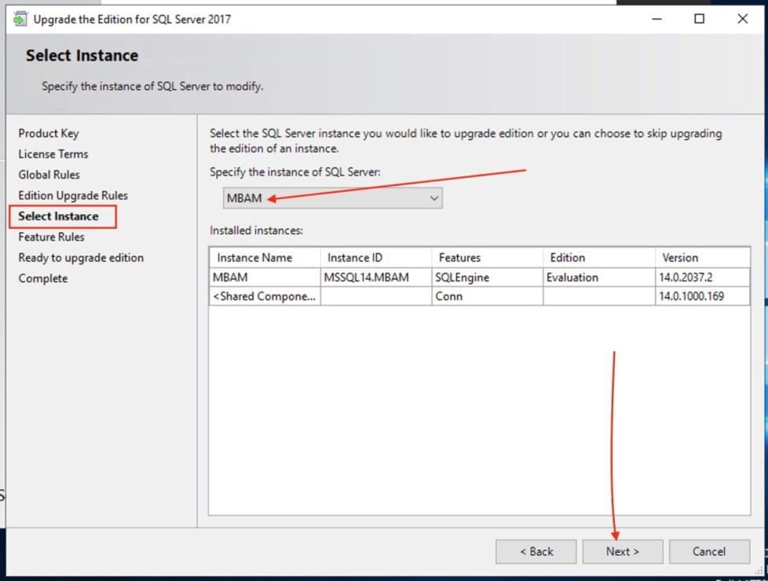Screen dimensions: 768x581
Task: Click the Edition column header
Action: (597, 257)
